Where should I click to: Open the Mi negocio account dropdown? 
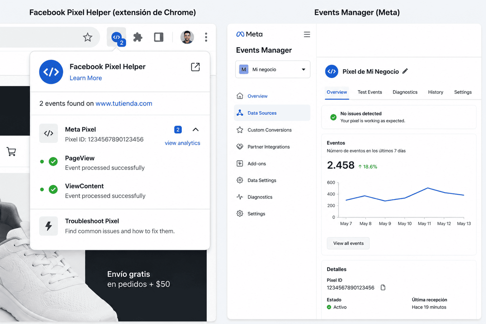[x=273, y=69]
